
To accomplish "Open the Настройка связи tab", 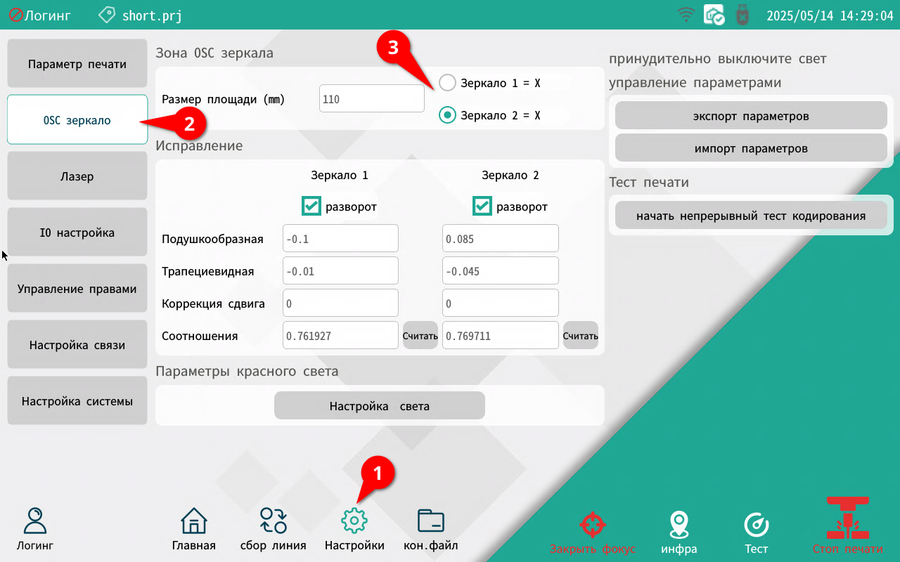I will coord(77,345).
